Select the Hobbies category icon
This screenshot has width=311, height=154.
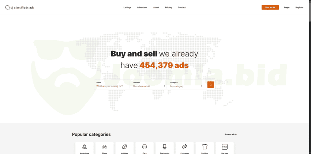[x=124, y=147]
